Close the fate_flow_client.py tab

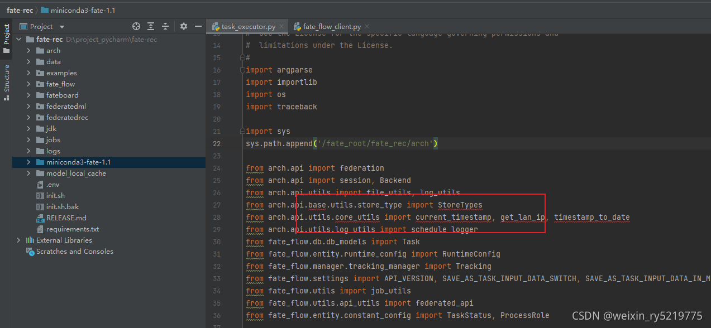point(366,27)
